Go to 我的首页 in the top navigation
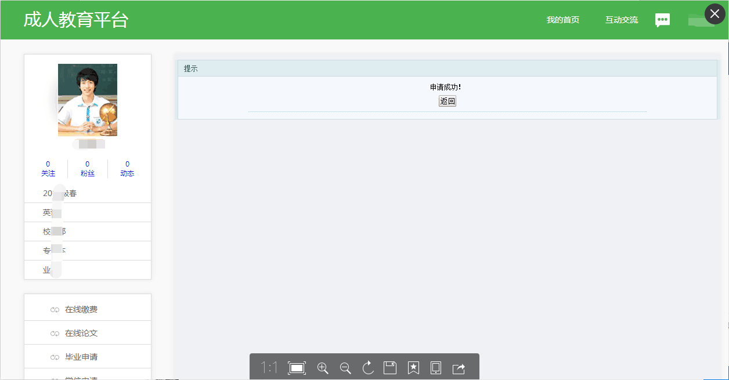 (x=562, y=20)
